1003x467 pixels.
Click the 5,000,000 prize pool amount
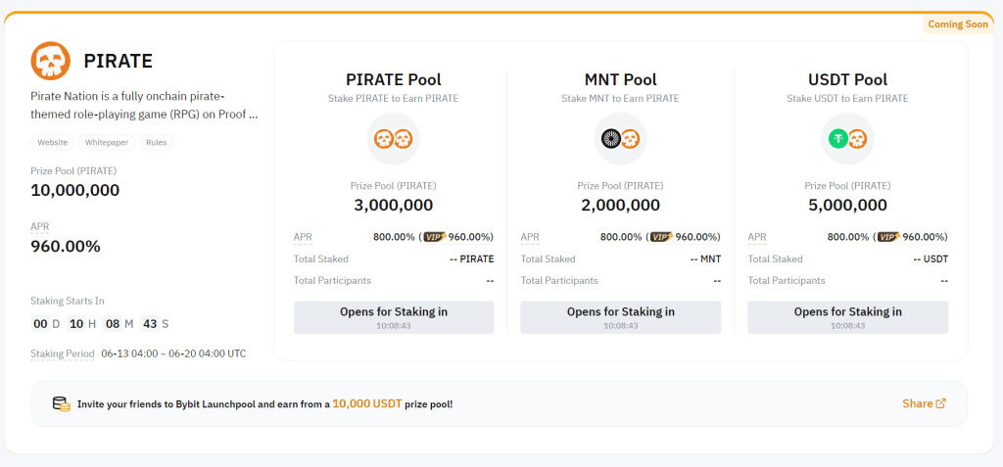pos(847,206)
